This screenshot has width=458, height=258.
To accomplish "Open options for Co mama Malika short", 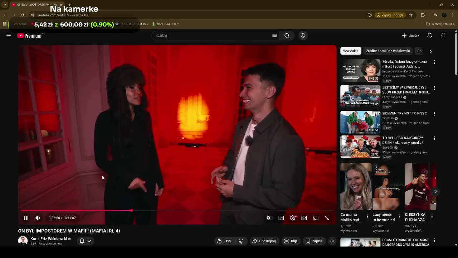I will pyautogui.click(x=367, y=216).
